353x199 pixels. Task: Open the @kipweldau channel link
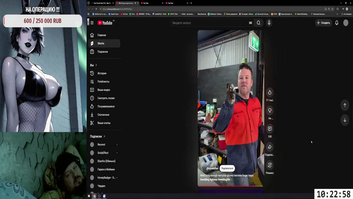[x=212, y=168]
